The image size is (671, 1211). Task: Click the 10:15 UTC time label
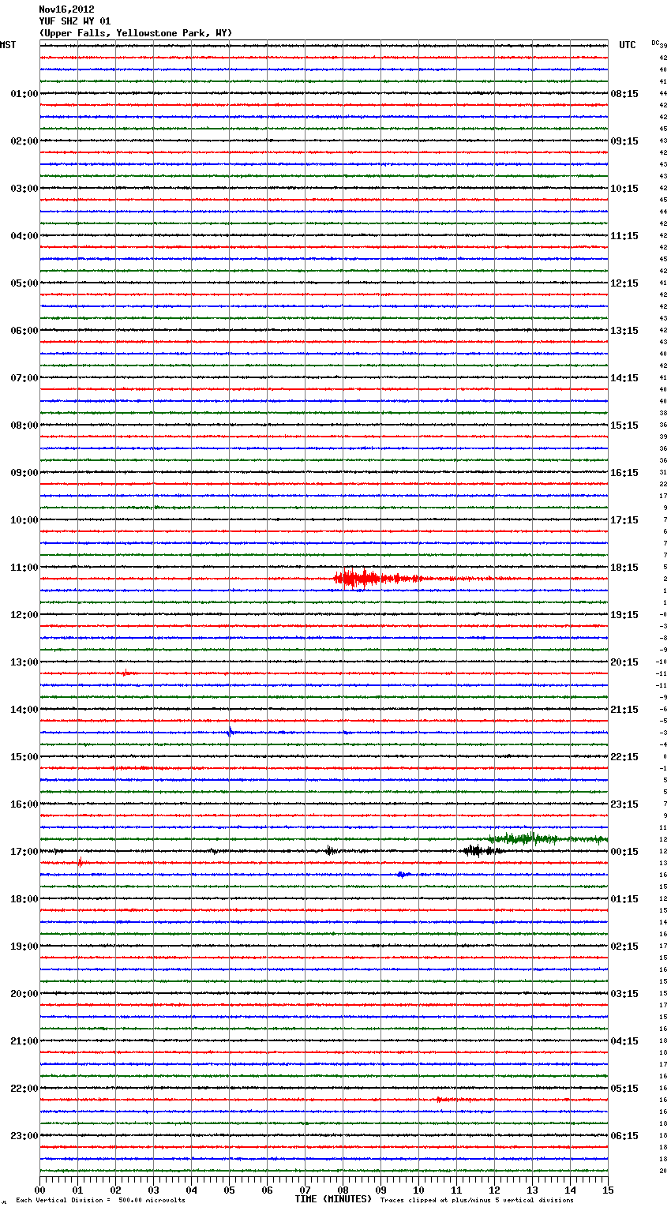[x=624, y=189]
